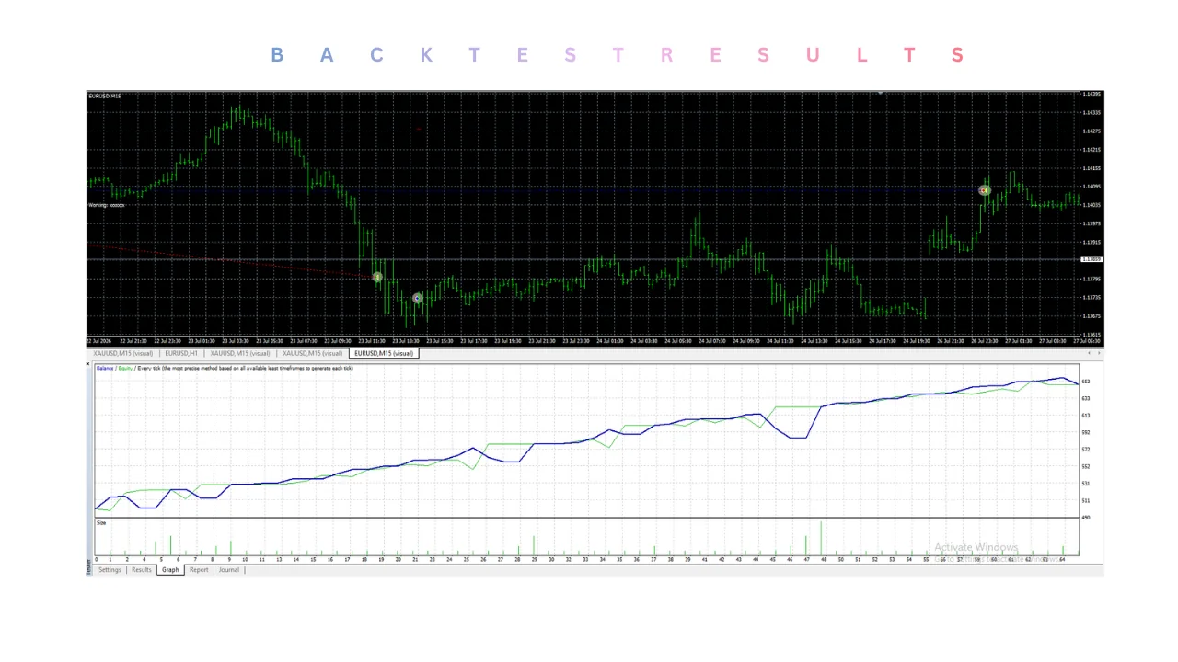Click the trade number 29 on the graph axis

pyautogui.click(x=535, y=559)
